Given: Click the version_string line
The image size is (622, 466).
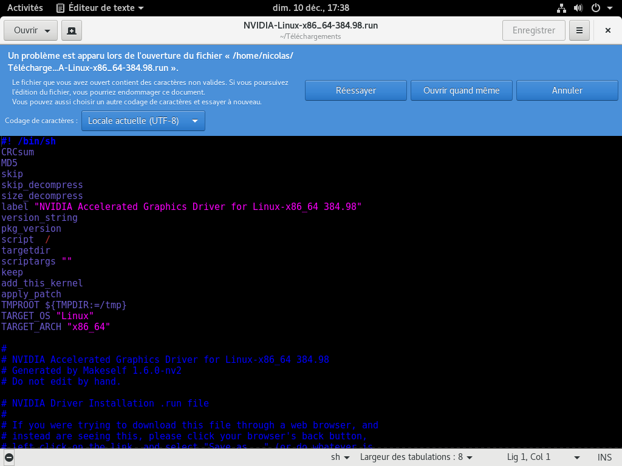Looking at the screenshot, I should 39,218.
